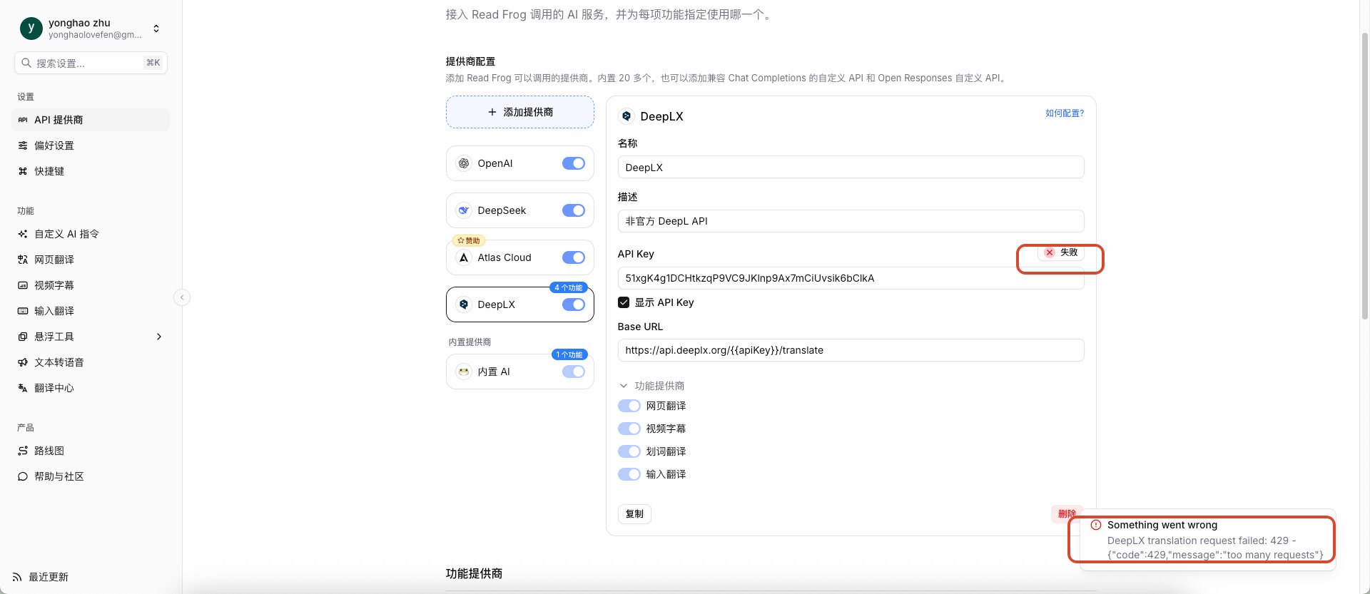The width and height of the screenshot is (1370, 594).
Task: Click the 搜索设置 search field
Action: (91, 63)
